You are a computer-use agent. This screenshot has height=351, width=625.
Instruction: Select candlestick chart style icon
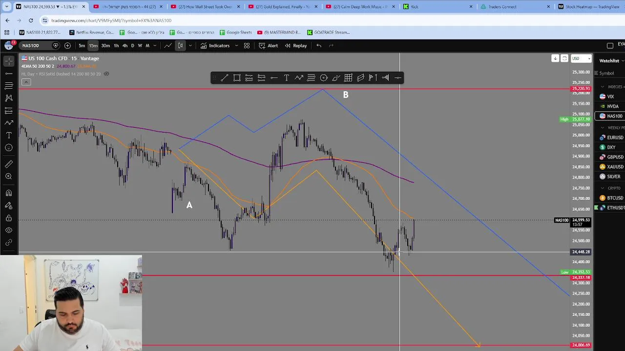click(180, 45)
